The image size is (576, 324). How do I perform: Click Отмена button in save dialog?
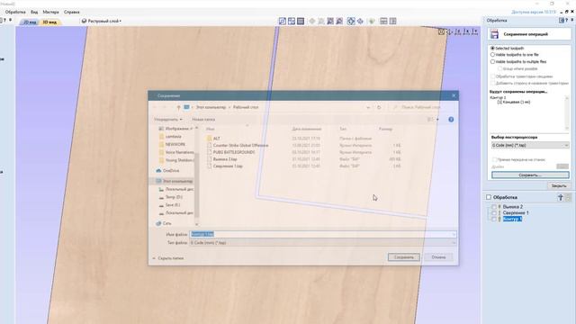(438, 257)
